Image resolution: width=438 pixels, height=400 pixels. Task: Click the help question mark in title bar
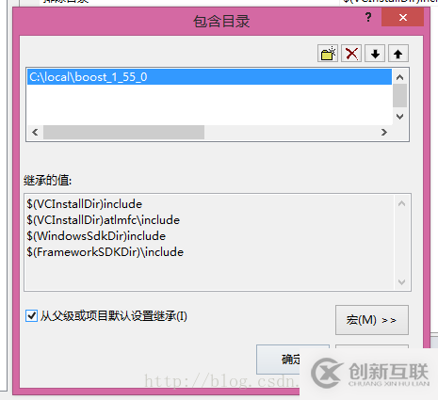[368, 17]
